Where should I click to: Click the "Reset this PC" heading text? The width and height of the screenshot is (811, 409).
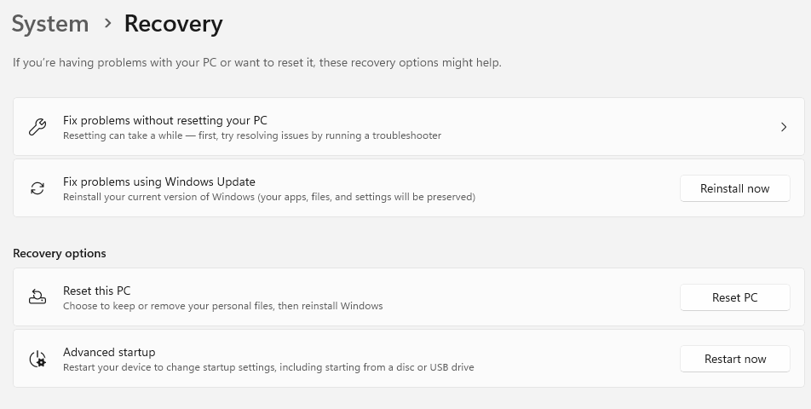(97, 291)
